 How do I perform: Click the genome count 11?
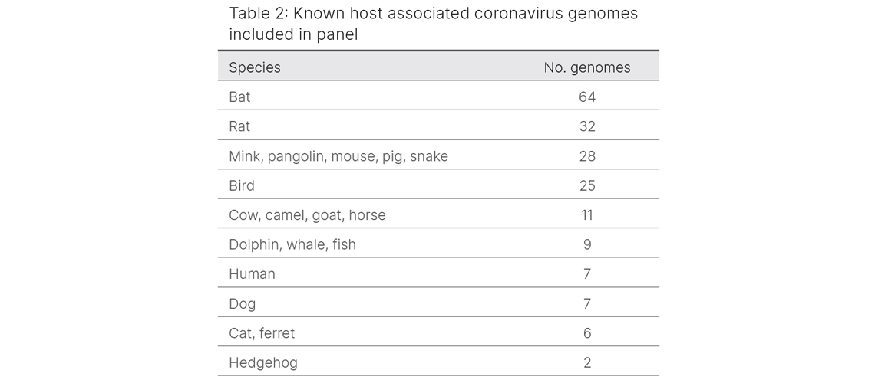tap(587, 215)
